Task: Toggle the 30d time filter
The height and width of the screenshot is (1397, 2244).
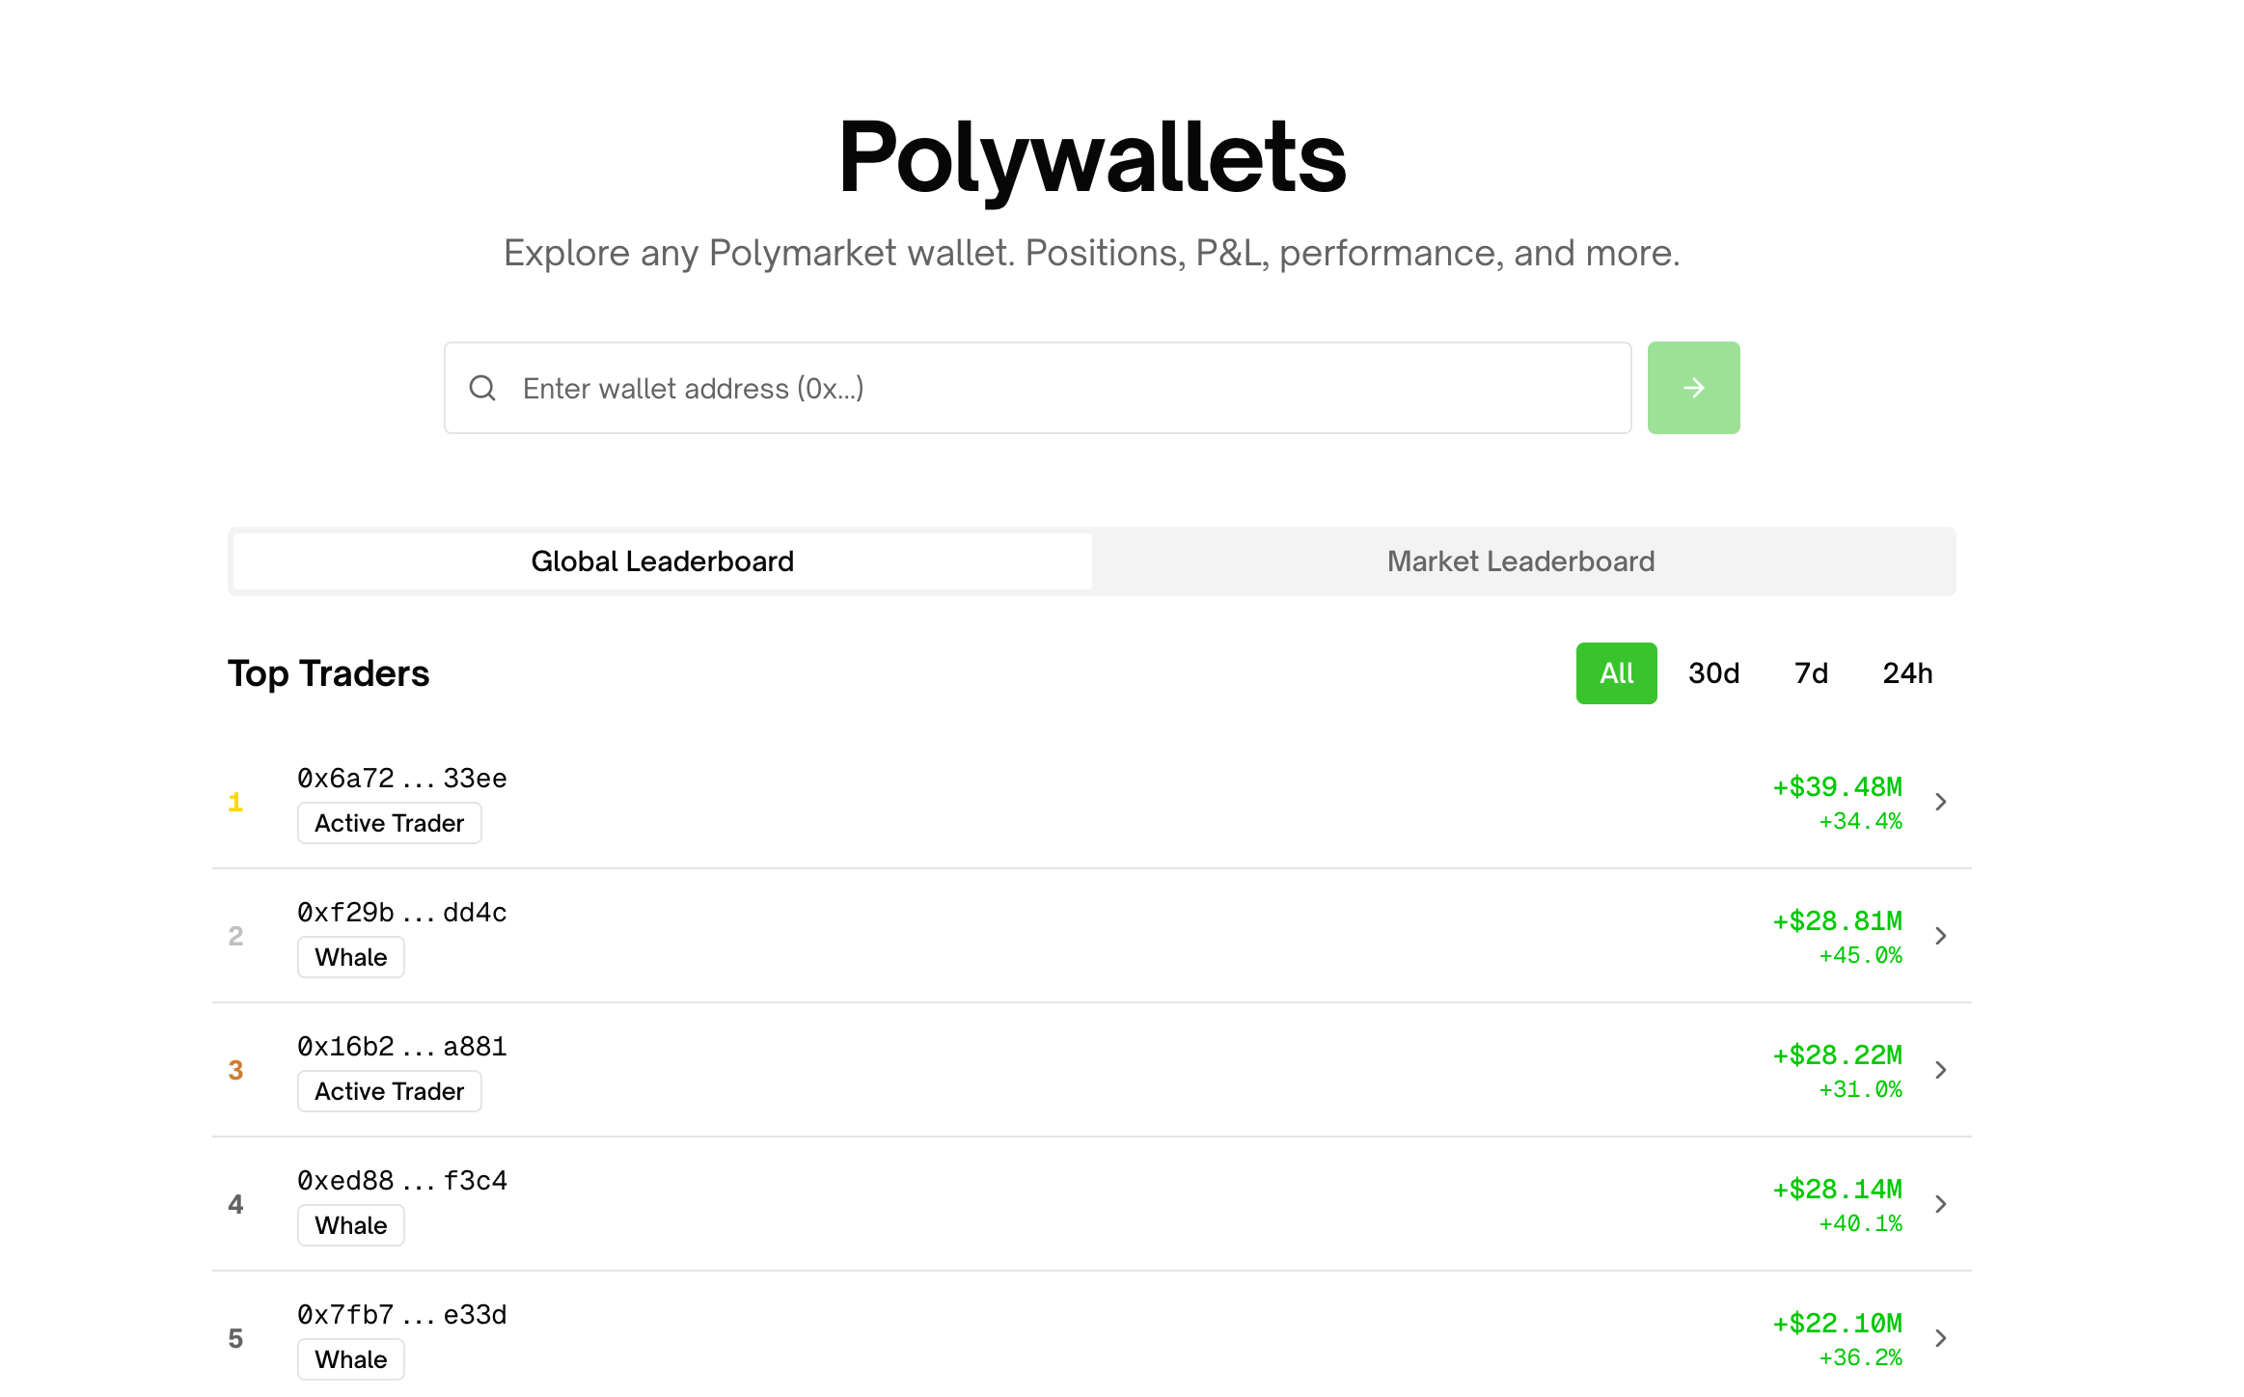Action: tap(1713, 673)
